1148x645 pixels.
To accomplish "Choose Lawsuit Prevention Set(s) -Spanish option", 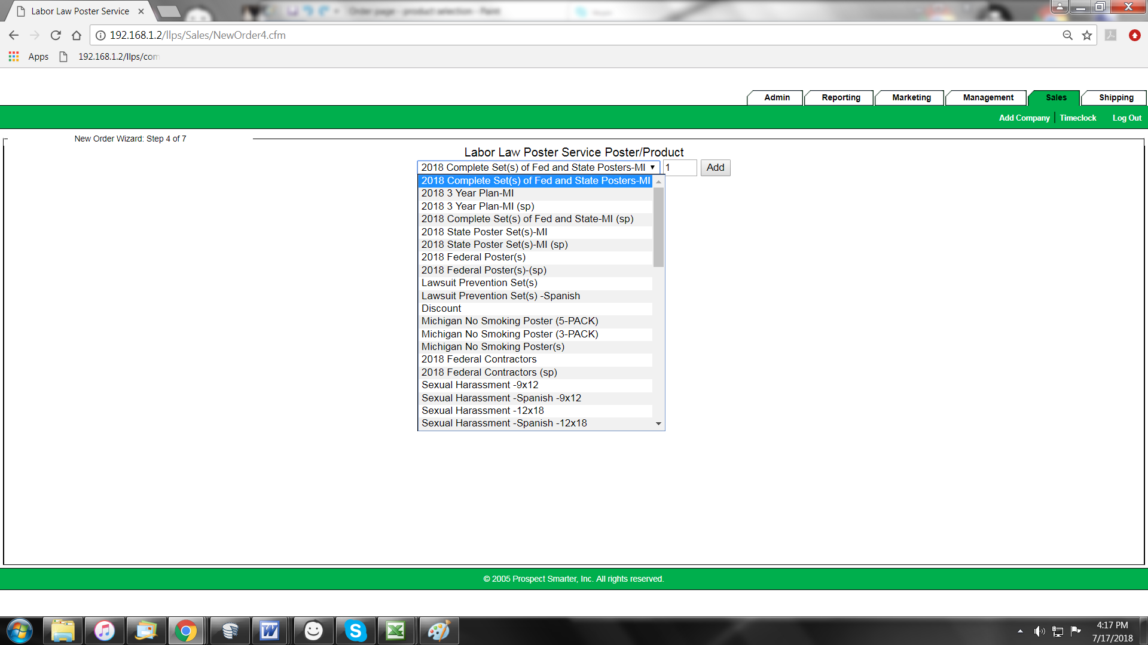I will point(500,296).
